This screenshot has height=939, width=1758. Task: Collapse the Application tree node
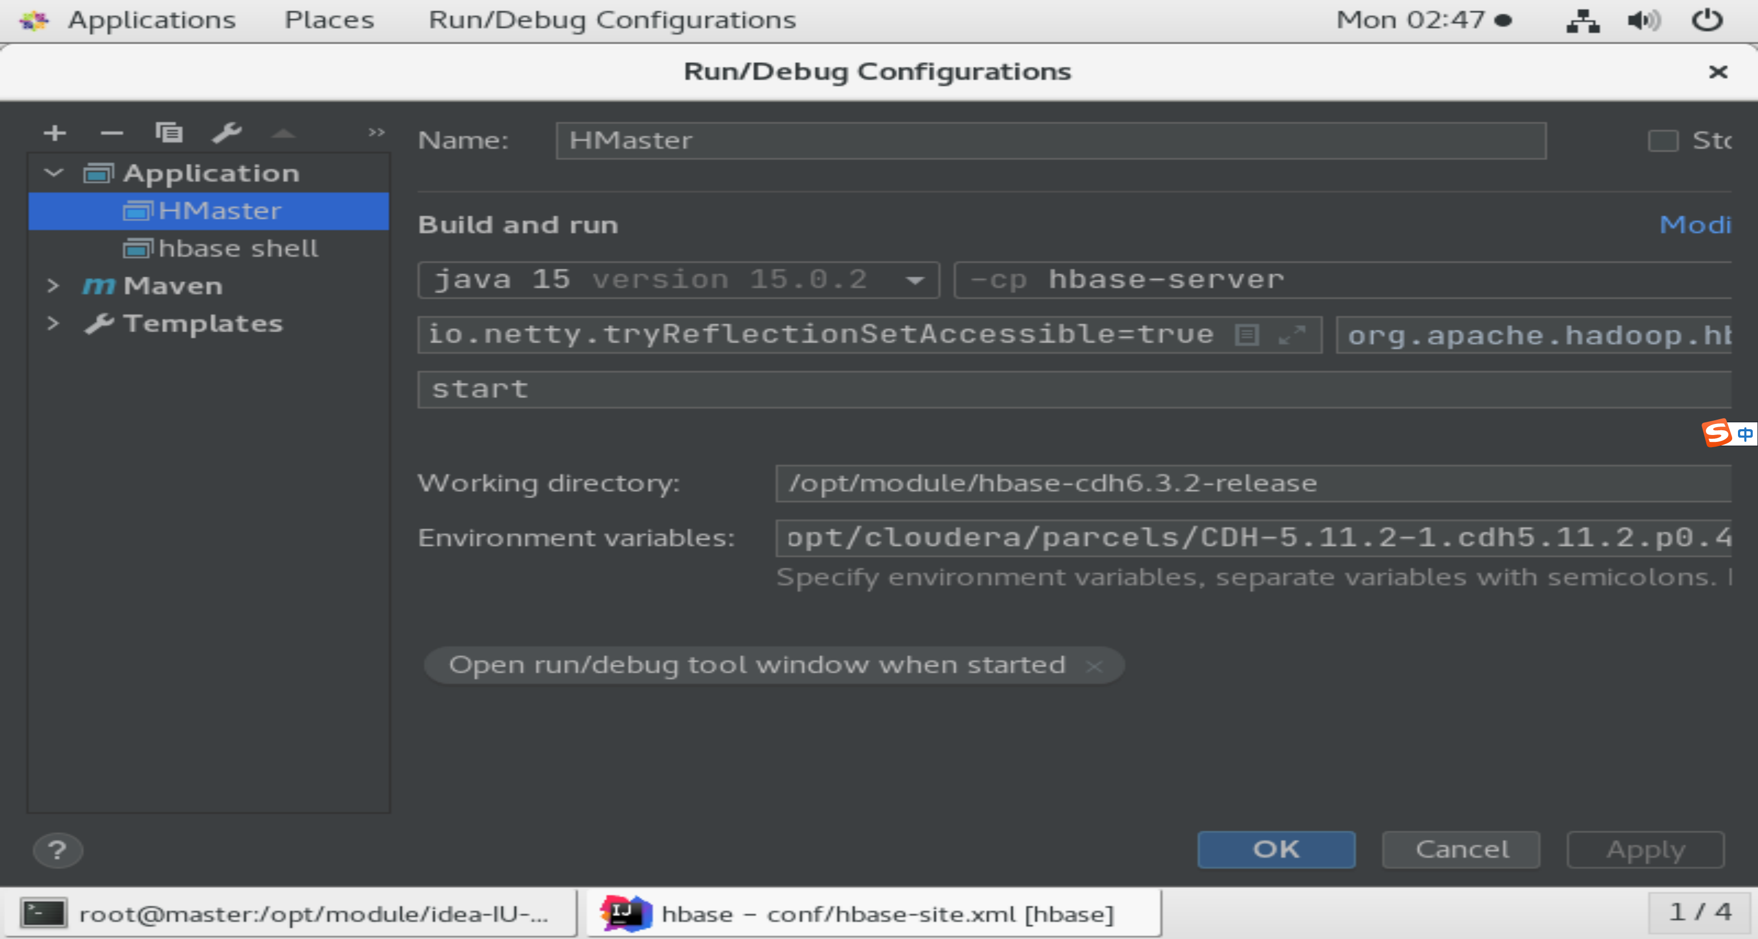coord(54,173)
